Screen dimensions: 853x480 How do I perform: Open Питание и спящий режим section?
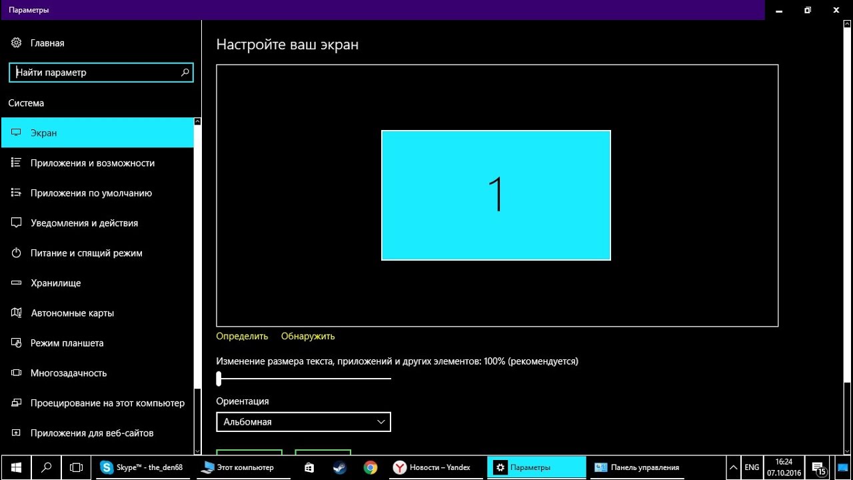(97, 253)
